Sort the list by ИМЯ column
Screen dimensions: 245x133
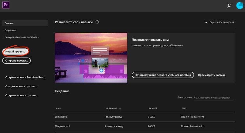click(58, 108)
